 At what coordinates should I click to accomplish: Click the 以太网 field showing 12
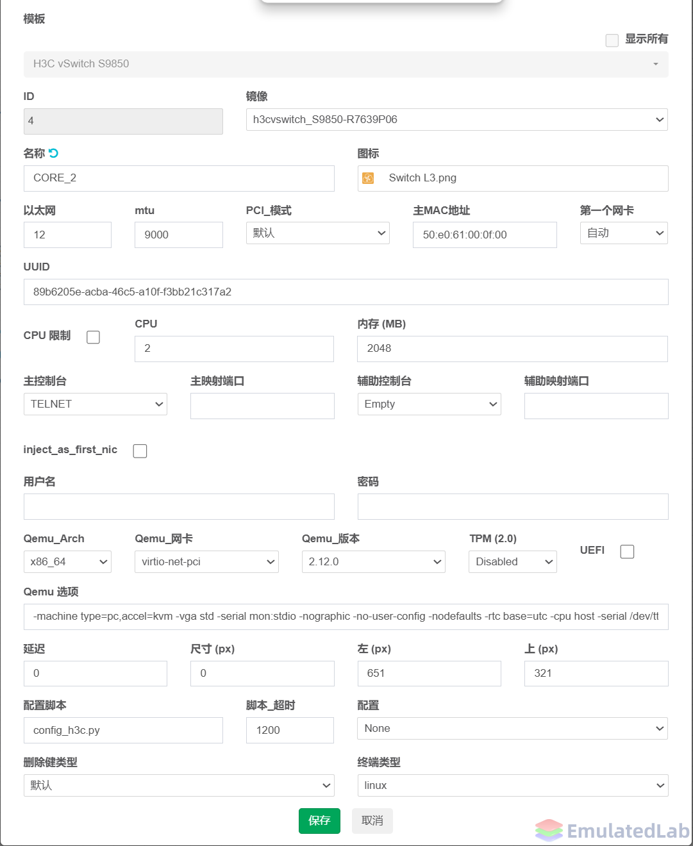click(67, 235)
